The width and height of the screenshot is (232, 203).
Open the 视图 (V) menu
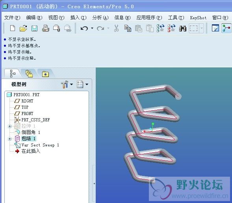tap(56, 18)
